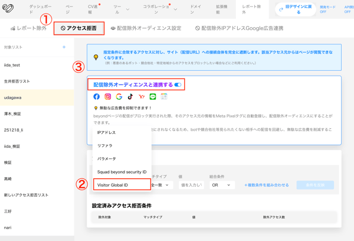The width and height of the screenshot is (354, 241).
Task: Click the lightbulb icon in the blue notice
Action: 96,57
